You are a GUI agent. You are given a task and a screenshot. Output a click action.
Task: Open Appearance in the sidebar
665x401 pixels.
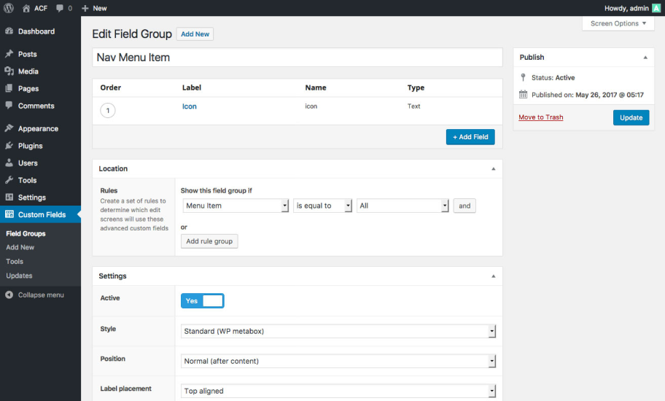pos(38,128)
